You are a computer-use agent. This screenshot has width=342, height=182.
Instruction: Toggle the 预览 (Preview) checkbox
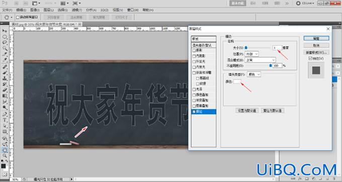[311, 58]
